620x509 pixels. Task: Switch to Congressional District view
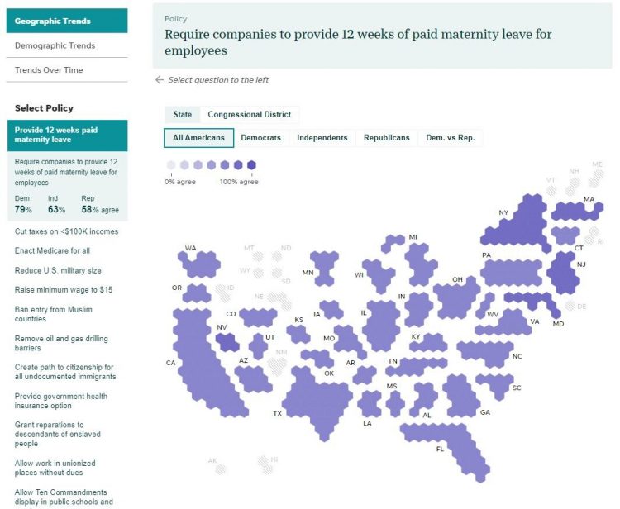click(249, 115)
